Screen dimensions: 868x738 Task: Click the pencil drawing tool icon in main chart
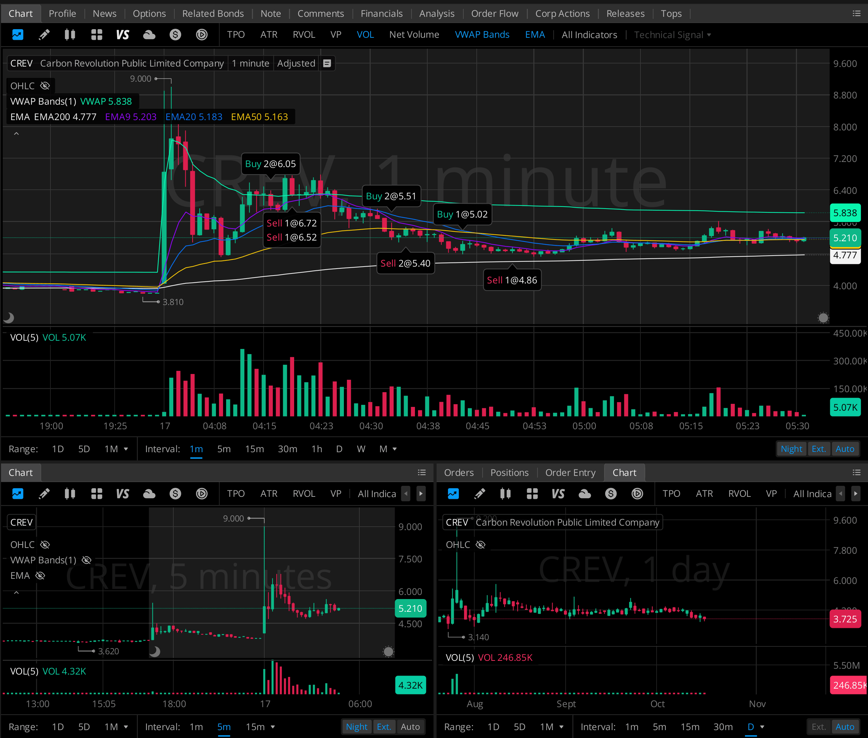44,35
